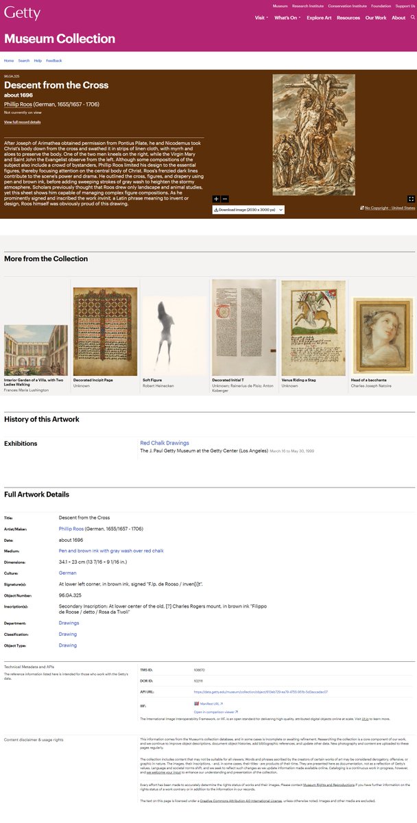Click the Home breadcrumb link

[9, 60]
